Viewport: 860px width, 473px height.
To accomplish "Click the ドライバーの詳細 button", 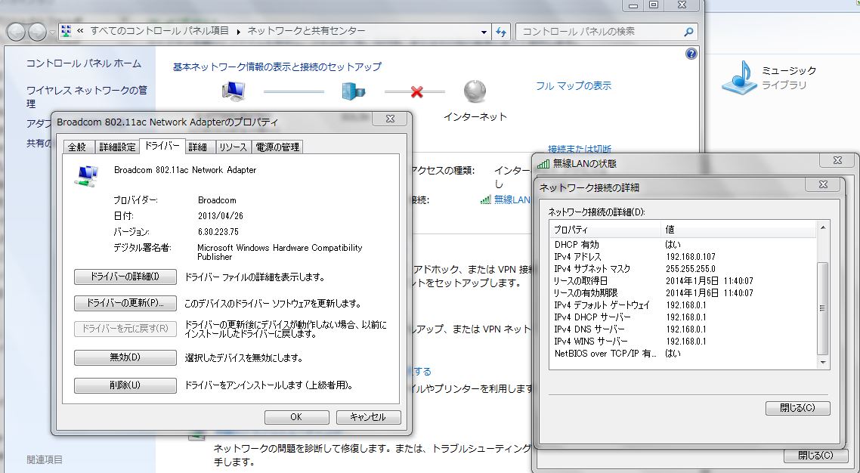I will [x=125, y=277].
